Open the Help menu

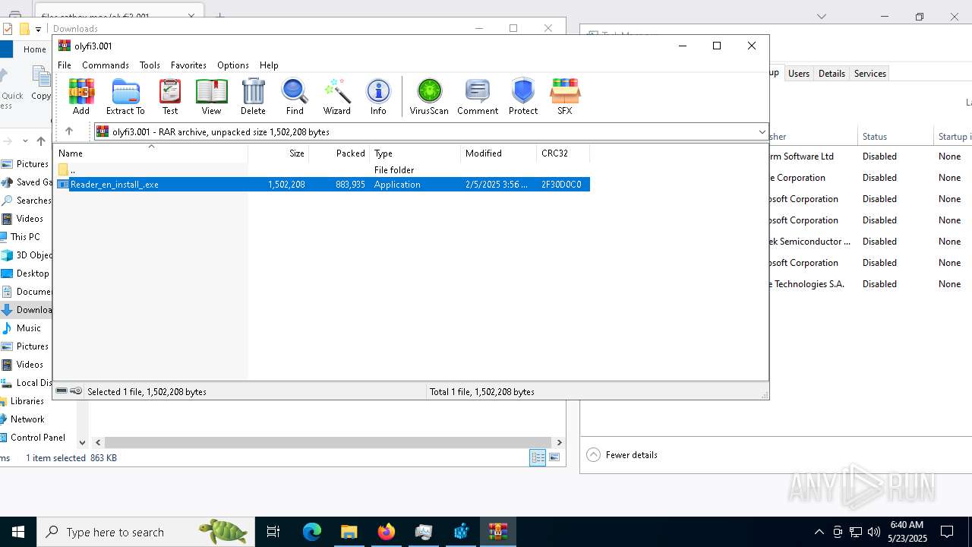(x=269, y=65)
